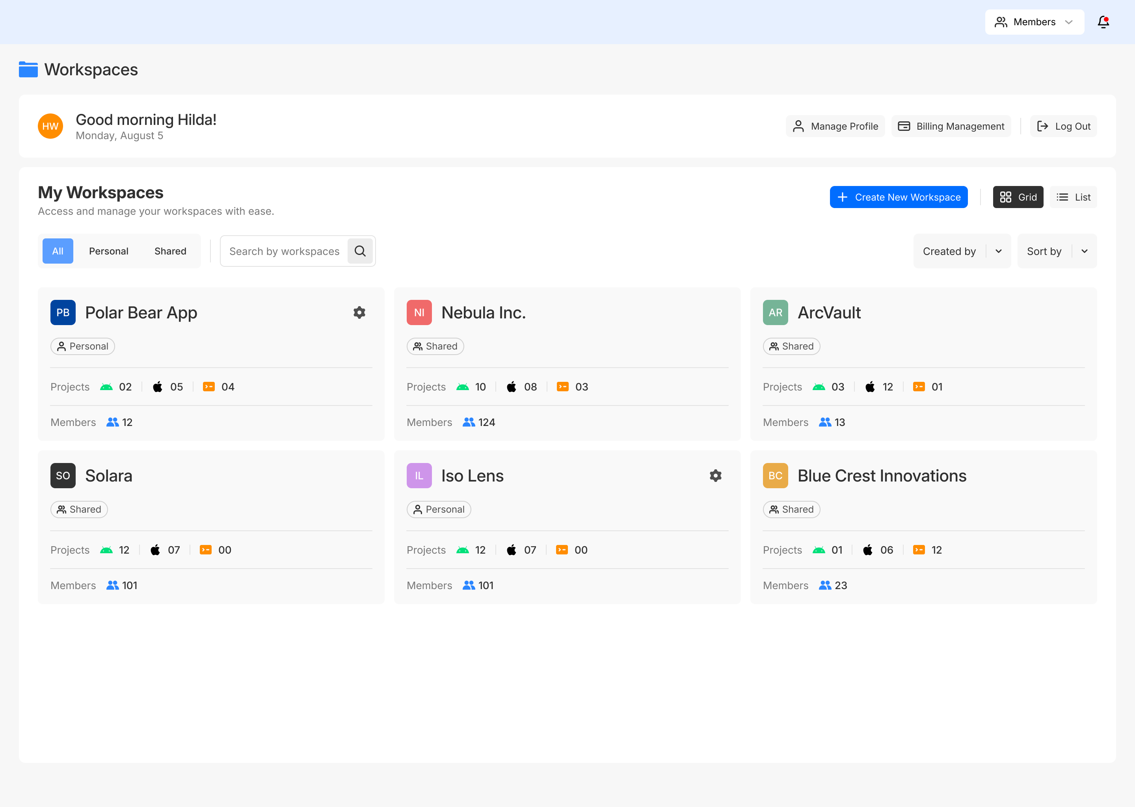Switch to Grid view
The image size is (1135, 807).
1018,197
